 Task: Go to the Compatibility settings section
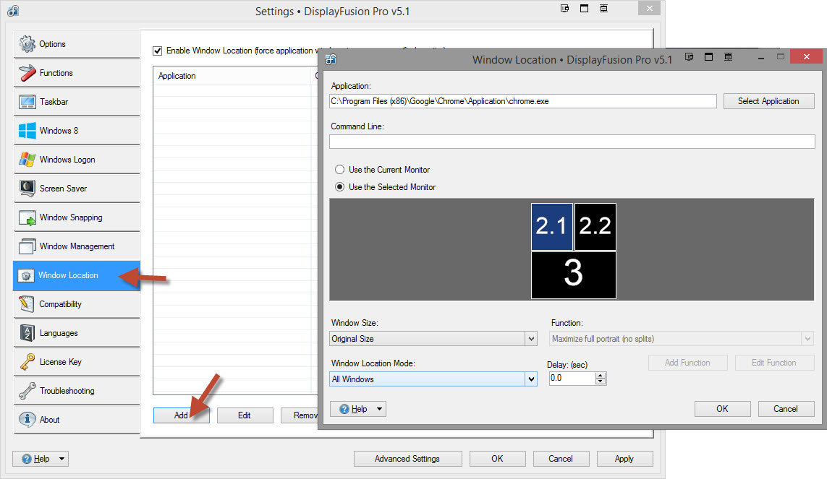pos(60,304)
